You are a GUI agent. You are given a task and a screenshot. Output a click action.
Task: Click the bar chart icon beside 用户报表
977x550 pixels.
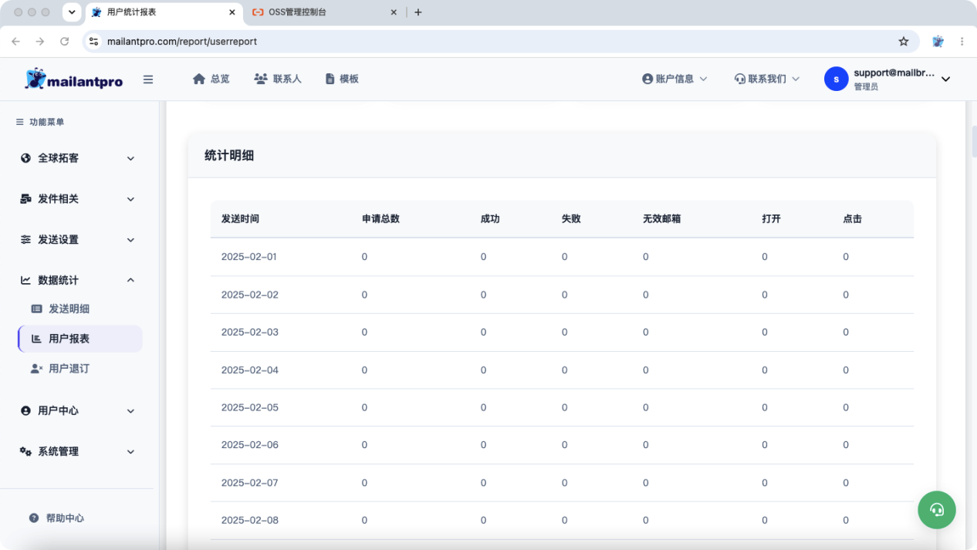click(x=36, y=339)
